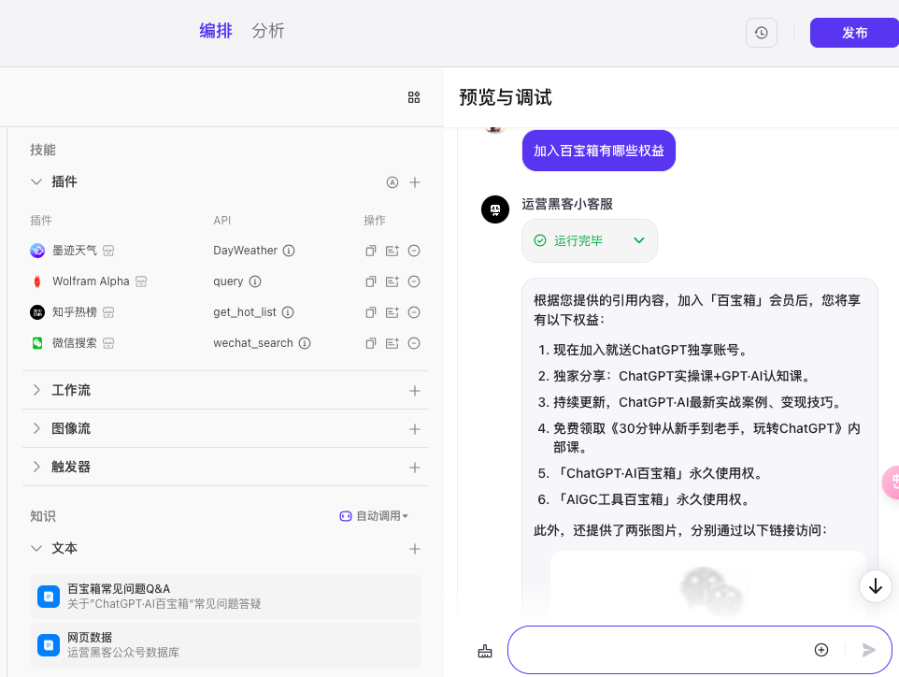Viewport: 899px width, 677px height.
Task: Expand the 工作流 section
Action: coord(36,390)
